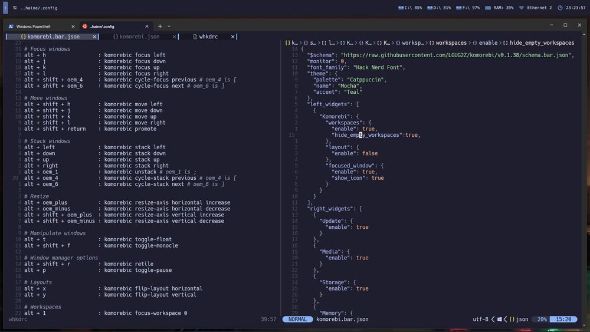
Task: Click array icon before hide_empty_workspaces breadcrumb
Action: pyautogui.click(x=505, y=43)
